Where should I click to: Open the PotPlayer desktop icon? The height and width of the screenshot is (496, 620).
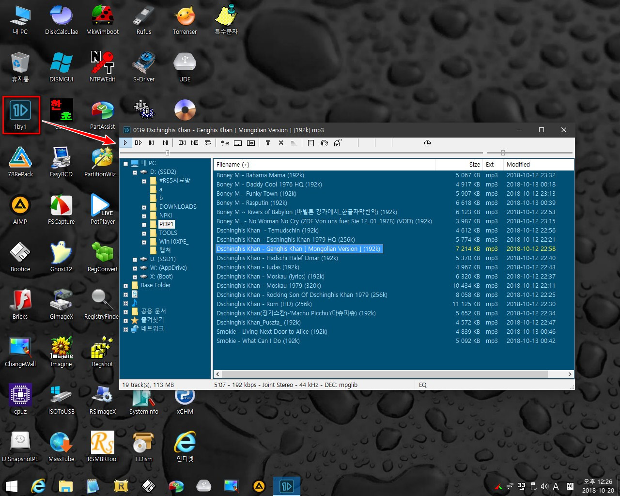click(103, 210)
